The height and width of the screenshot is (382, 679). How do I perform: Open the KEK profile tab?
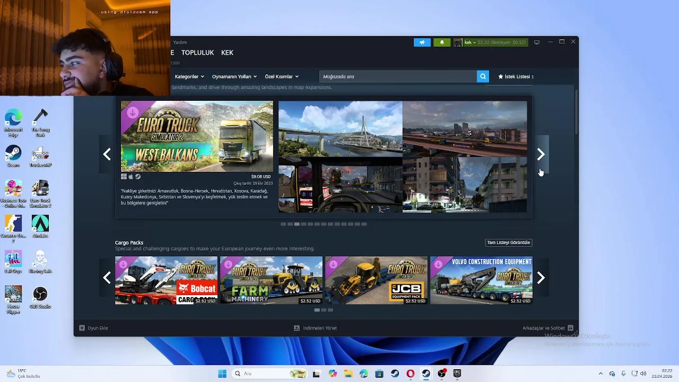coord(227,53)
